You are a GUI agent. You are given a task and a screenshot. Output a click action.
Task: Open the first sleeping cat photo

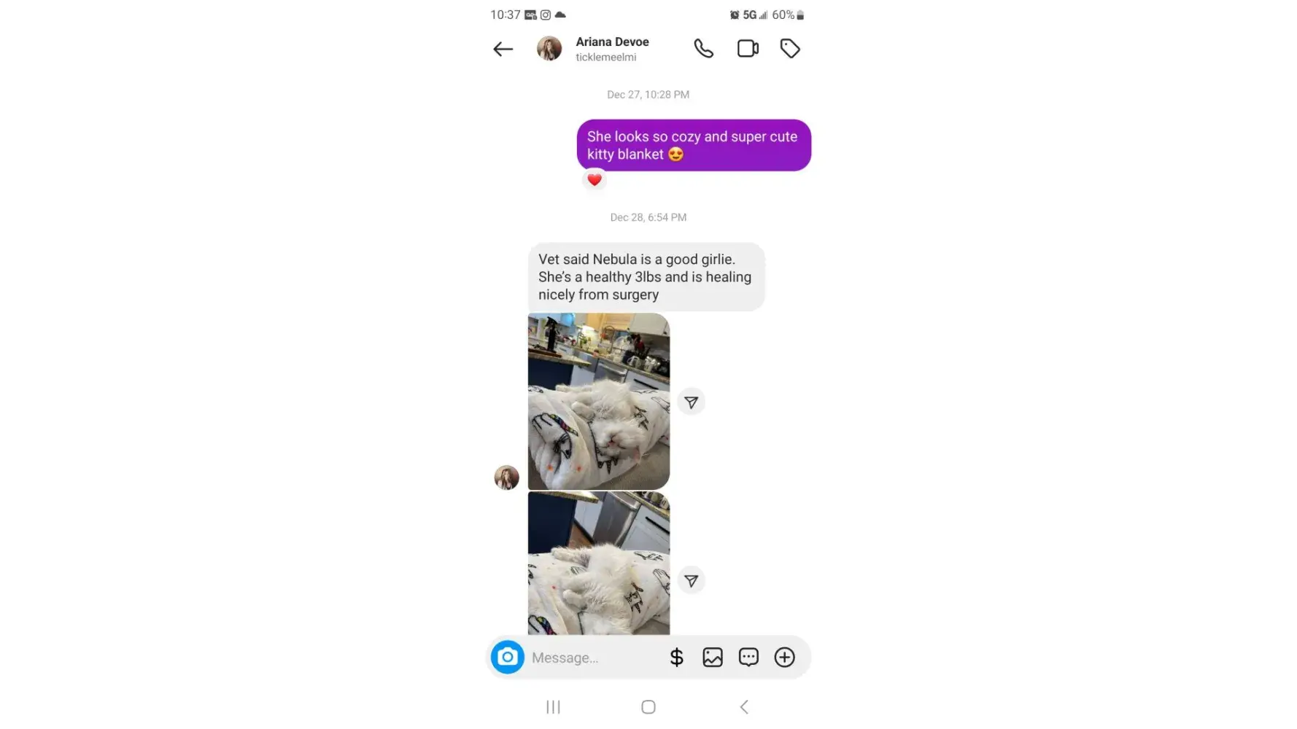tap(599, 402)
